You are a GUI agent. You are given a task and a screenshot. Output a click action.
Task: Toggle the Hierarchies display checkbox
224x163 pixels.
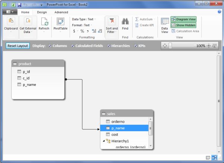(x=109, y=46)
